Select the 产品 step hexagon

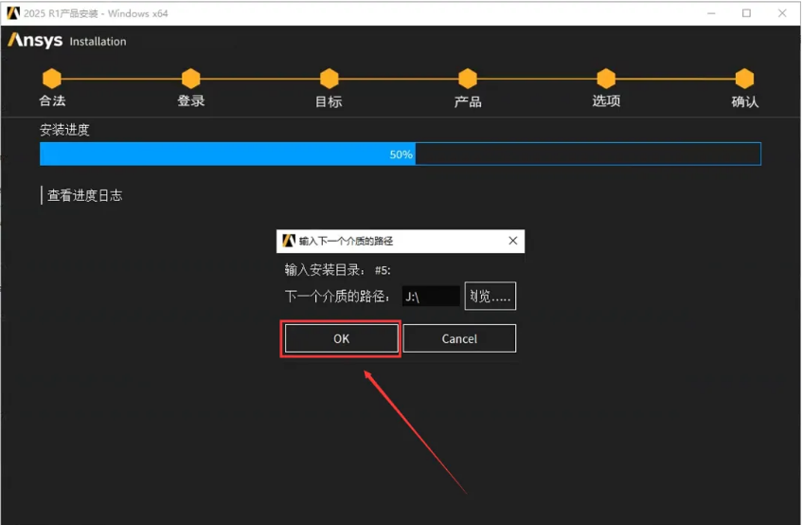(x=468, y=79)
